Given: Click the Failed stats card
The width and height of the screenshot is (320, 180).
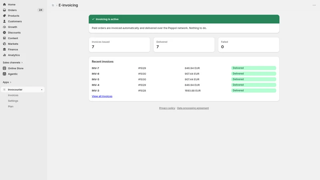Looking at the screenshot, I should tap(248, 45).
